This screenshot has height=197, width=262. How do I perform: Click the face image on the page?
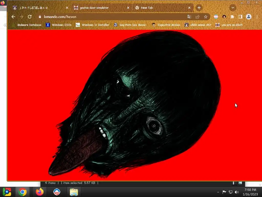135,104
